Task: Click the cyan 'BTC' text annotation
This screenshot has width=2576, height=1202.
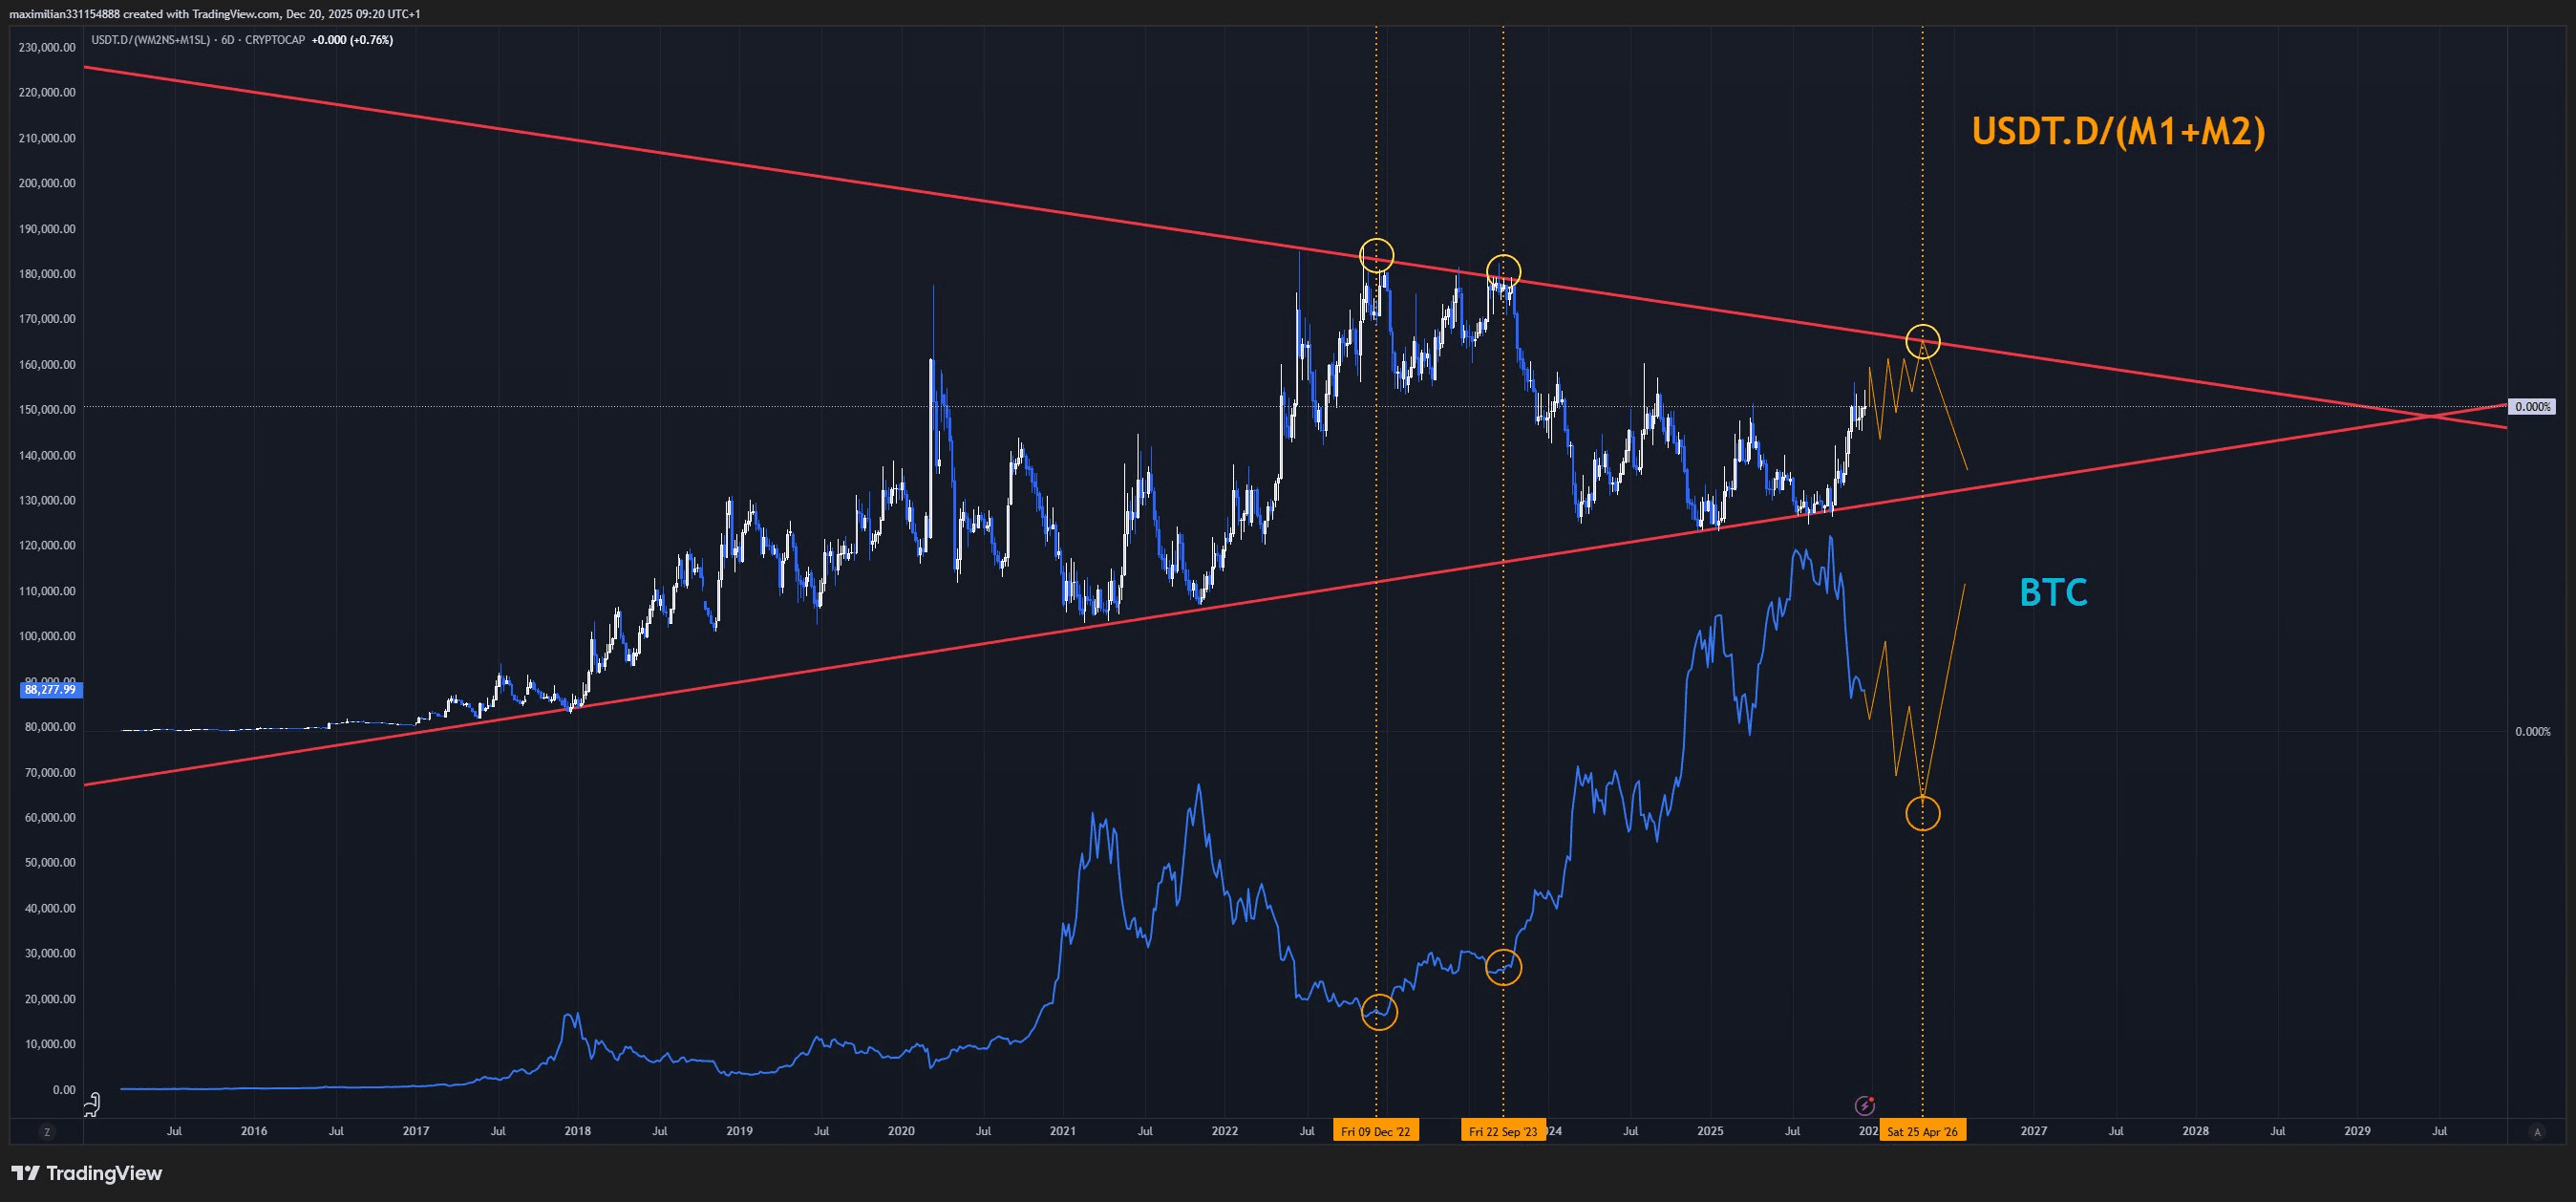Action: (2053, 593)
